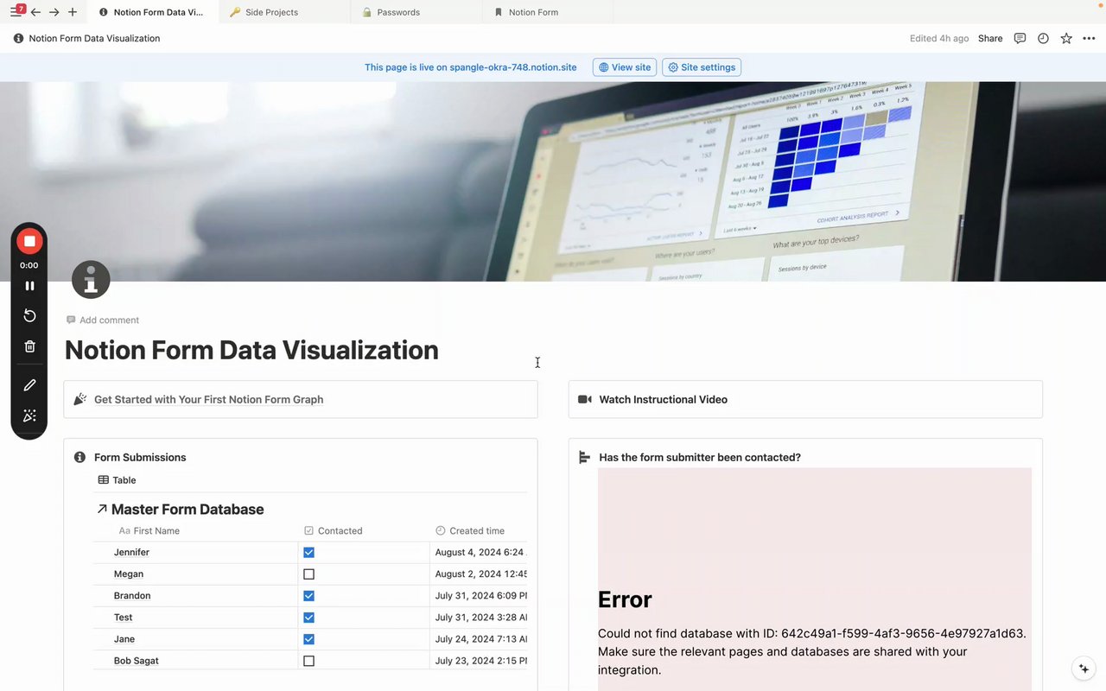Open the three-dot page options menu

[x=1089, y=38]
